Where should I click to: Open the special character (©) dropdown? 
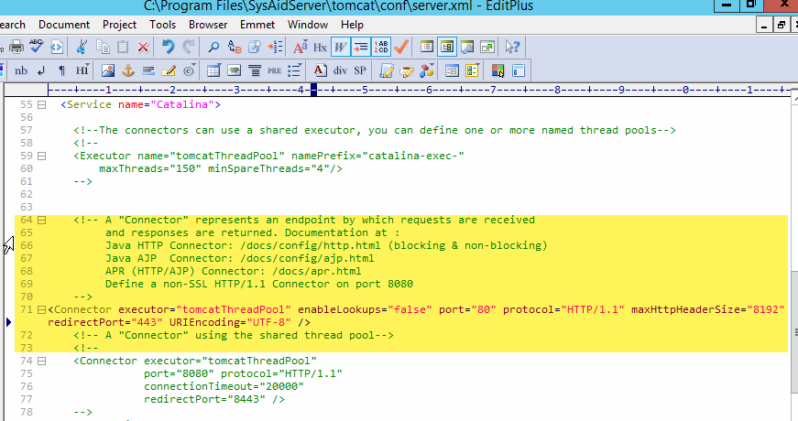pos(189,70)
